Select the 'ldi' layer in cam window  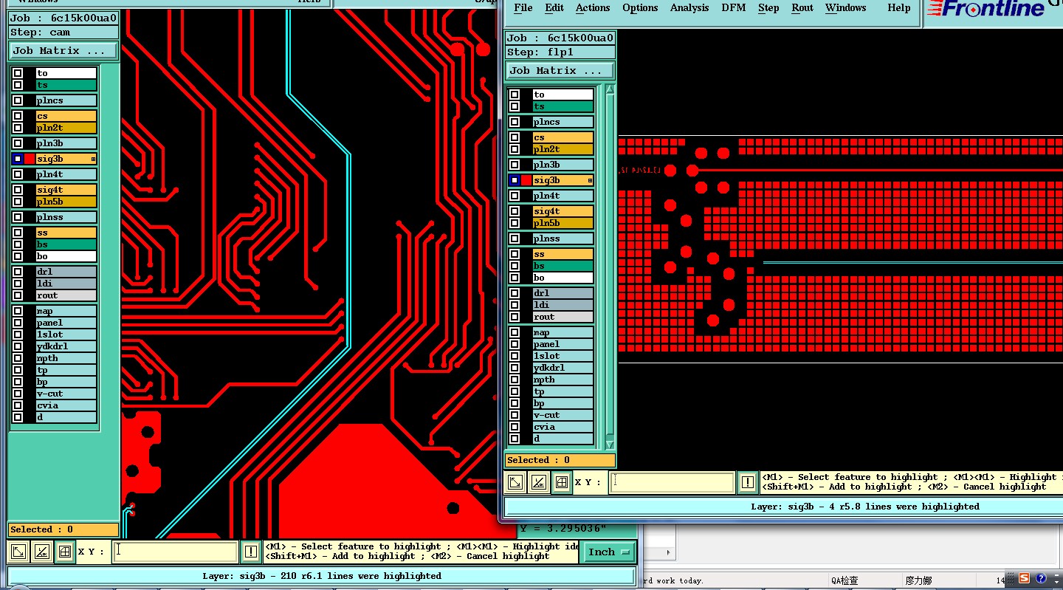(x=66, y=284)
